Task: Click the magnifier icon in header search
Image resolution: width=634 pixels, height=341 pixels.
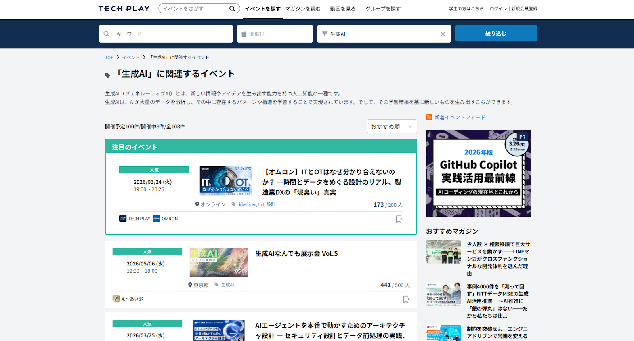Action: pyautogui.click(x=232, y=9)
